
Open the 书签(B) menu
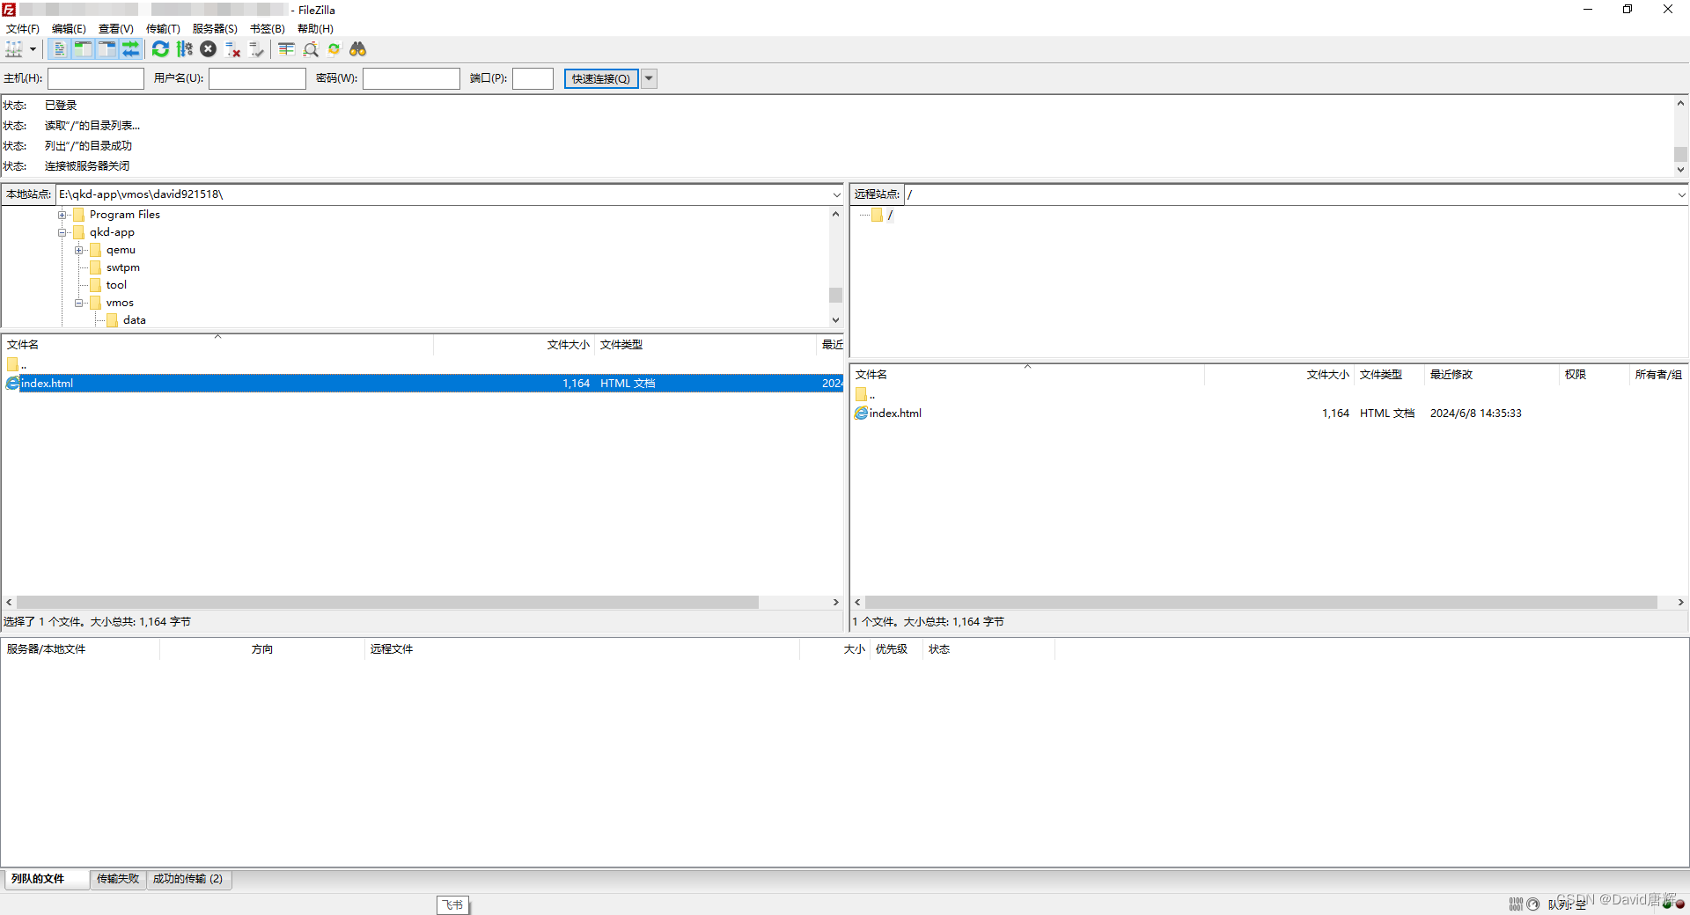pyautogui.click(x=267, y=29)
